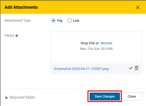Click the BROWSE link to pick a file

[x=107, y=43]
